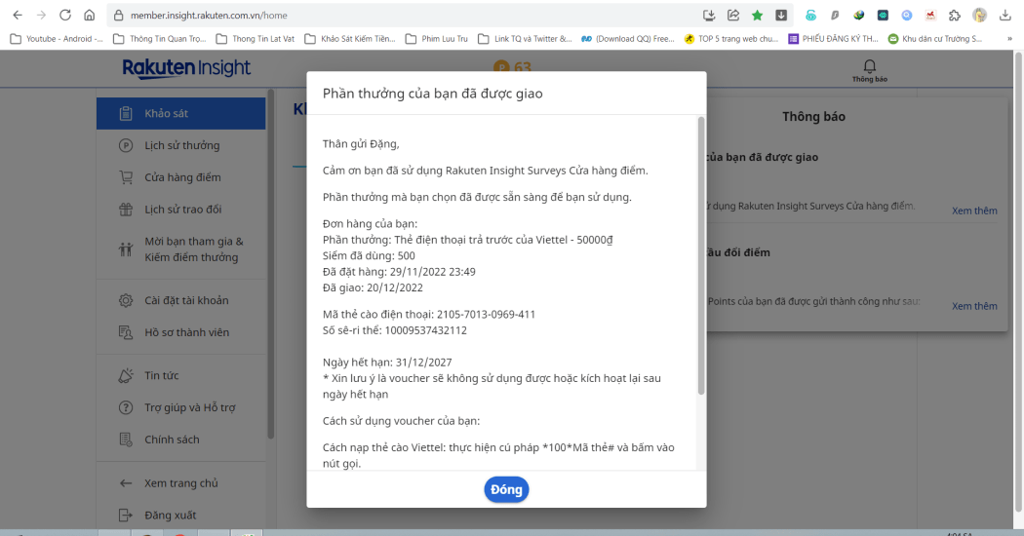Click the Thông báo panel heading
This screenshot has height=536, width=1024.
click(813, 117)
